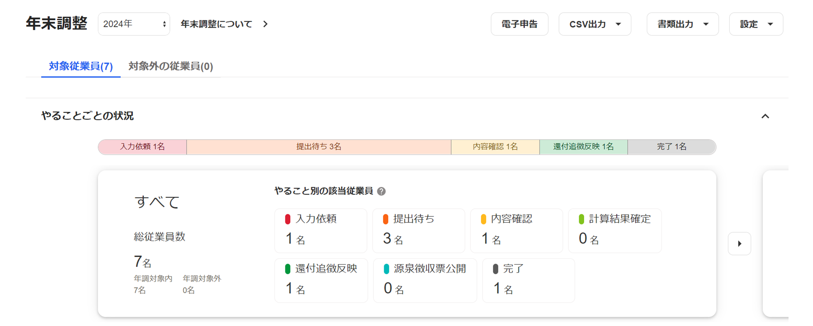Click the 入力依頼 1名 progress bar segment
This screenshot has width=813, height=326.
(142, 147)
